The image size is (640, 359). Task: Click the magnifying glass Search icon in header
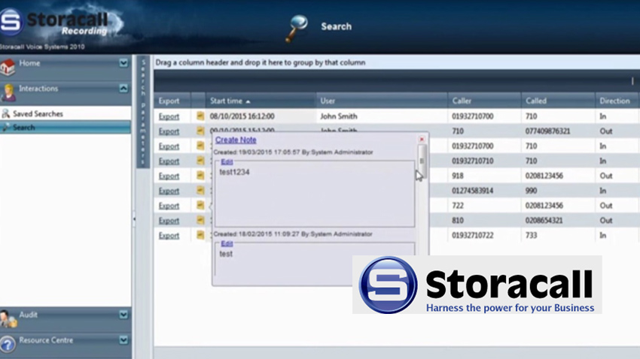(x=297, y=28)
